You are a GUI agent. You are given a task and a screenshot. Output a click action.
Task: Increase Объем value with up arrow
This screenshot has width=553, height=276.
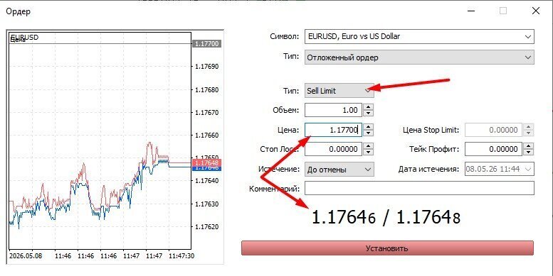368,107
